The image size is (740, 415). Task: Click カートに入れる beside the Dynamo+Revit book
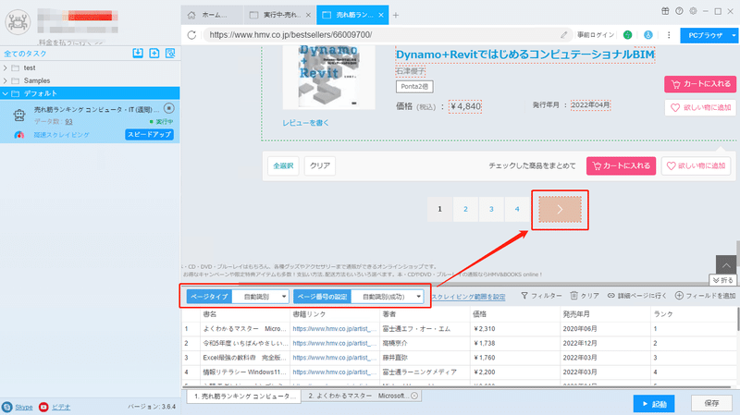tap(700, 84)
